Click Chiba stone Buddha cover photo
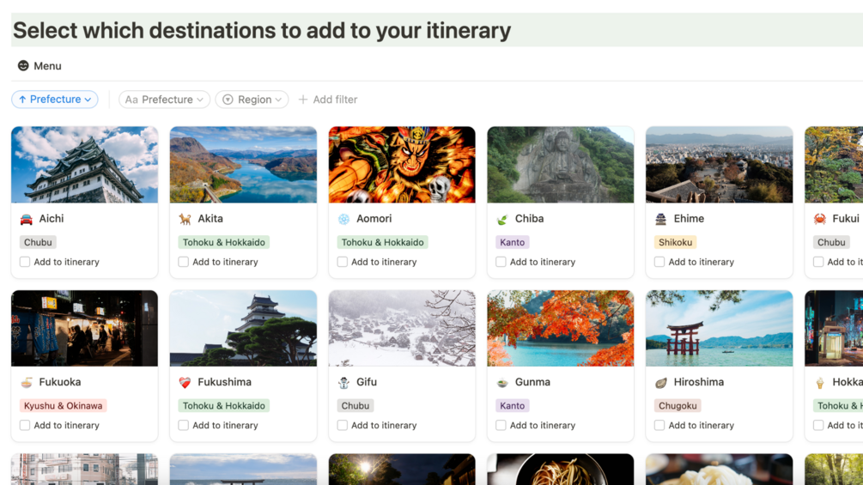This screenshot has width=863, height=485. tap(560, 165)
